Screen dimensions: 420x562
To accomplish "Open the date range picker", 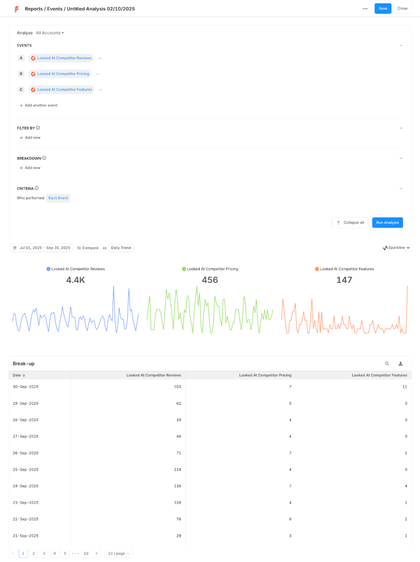I will [x=41, y=248].
